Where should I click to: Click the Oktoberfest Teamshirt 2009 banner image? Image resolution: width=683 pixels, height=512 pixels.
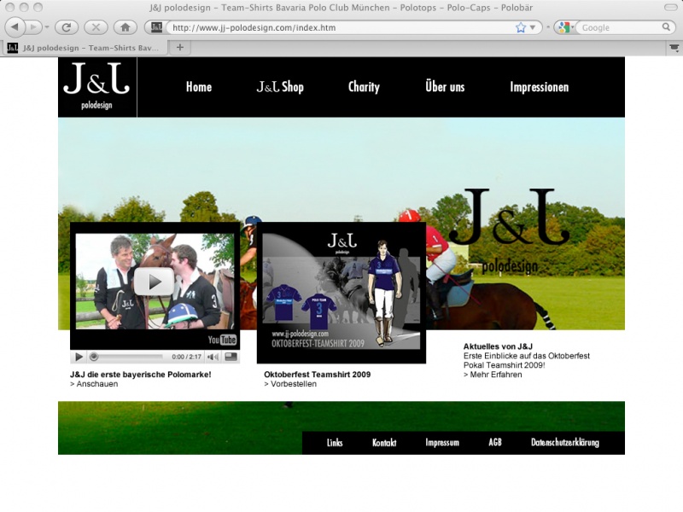point(341,292)
